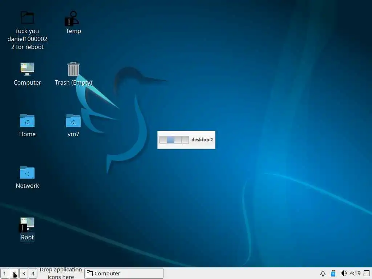Switch to workspace 1 in pager
Screen dimensions: 372x279
point(4,273)
